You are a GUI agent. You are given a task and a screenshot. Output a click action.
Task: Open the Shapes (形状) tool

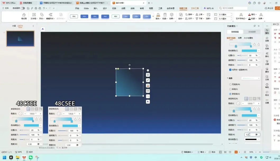tap(42, 15)
